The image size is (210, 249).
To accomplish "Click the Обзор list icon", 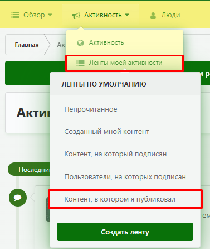I will (15, 15).
